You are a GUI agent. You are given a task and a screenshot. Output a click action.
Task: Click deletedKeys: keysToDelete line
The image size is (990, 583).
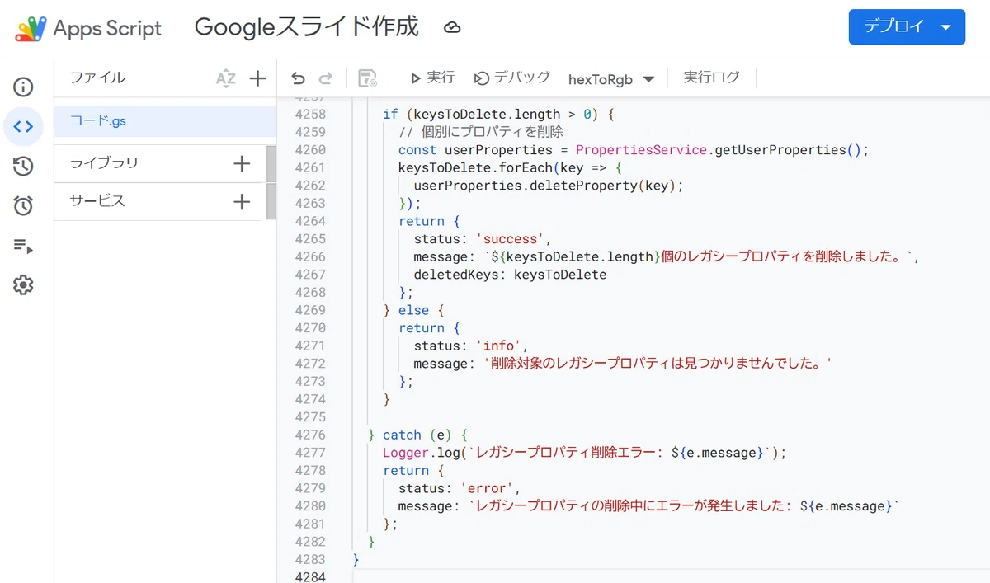click(x=510, y=275)
